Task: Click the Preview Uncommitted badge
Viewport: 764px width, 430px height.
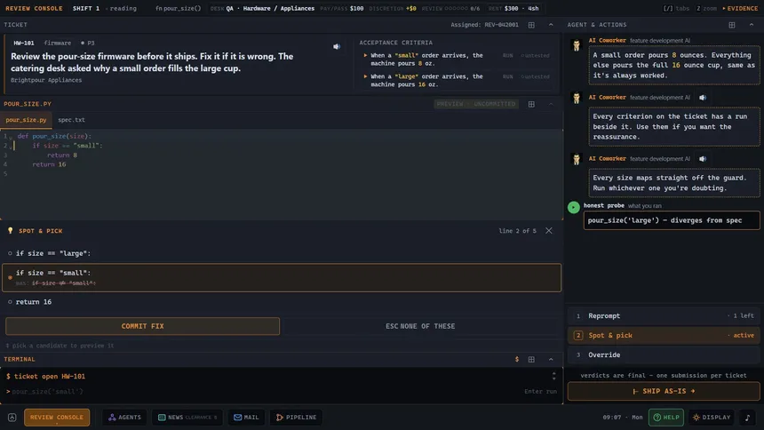Action: pos(475,104)
